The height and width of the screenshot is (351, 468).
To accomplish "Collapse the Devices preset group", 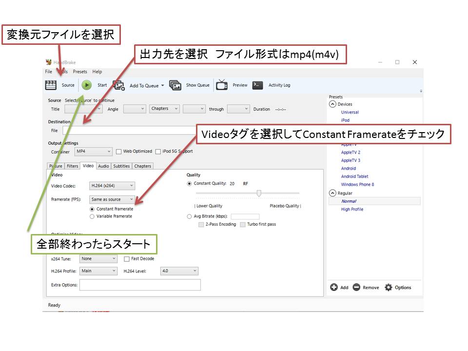I will click(332, 104).
